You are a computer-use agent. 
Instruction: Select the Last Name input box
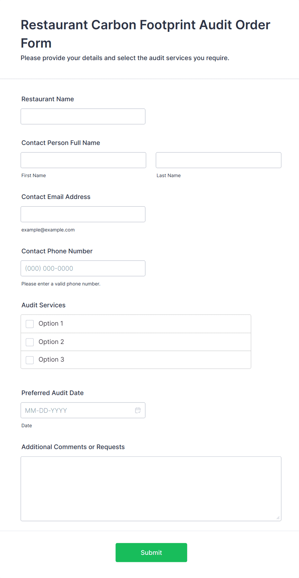pos(218,160)
